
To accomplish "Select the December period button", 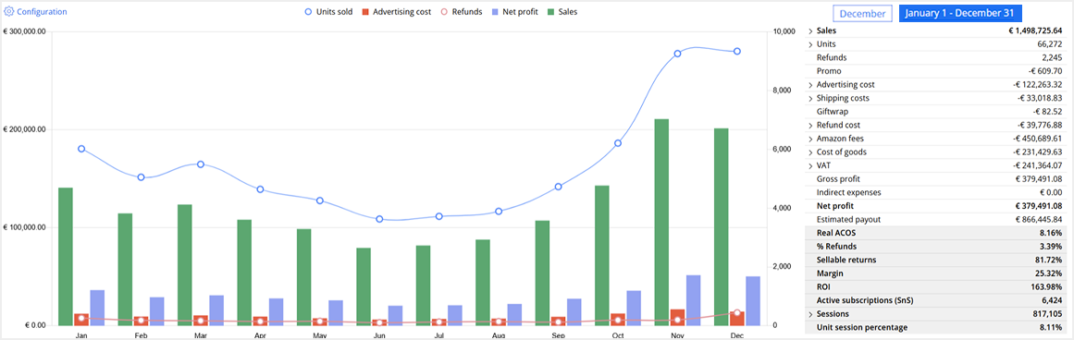I will pos(862,13).
